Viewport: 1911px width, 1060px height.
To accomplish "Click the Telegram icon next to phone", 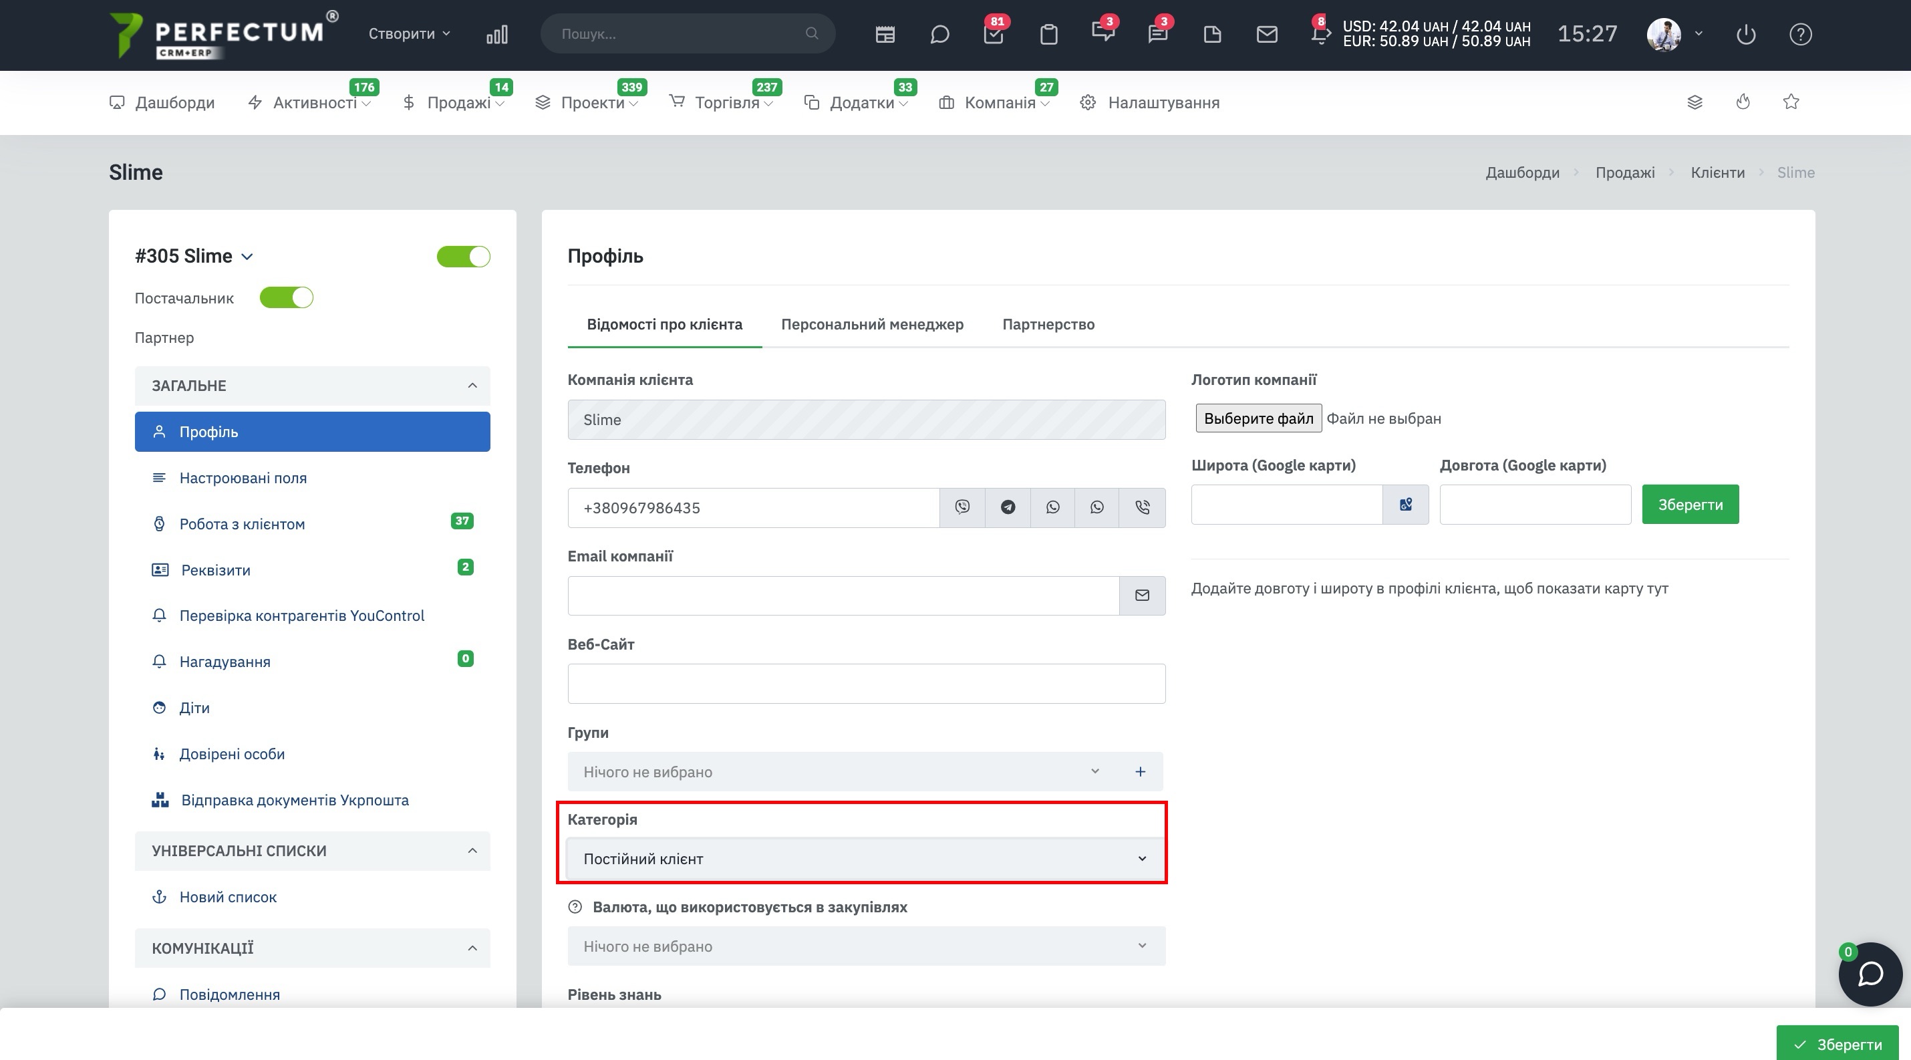I will click(x=1008, y=507).
